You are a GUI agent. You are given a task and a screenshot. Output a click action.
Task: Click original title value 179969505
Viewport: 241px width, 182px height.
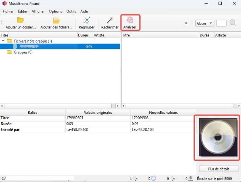point(75,118)
